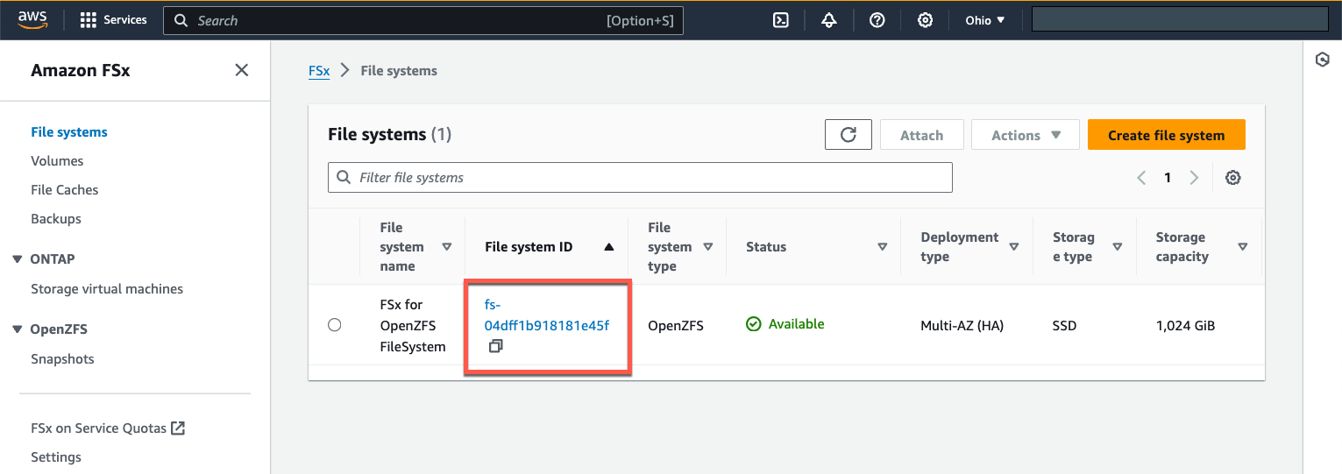Launch the CloudShell terminal icon

781,20
